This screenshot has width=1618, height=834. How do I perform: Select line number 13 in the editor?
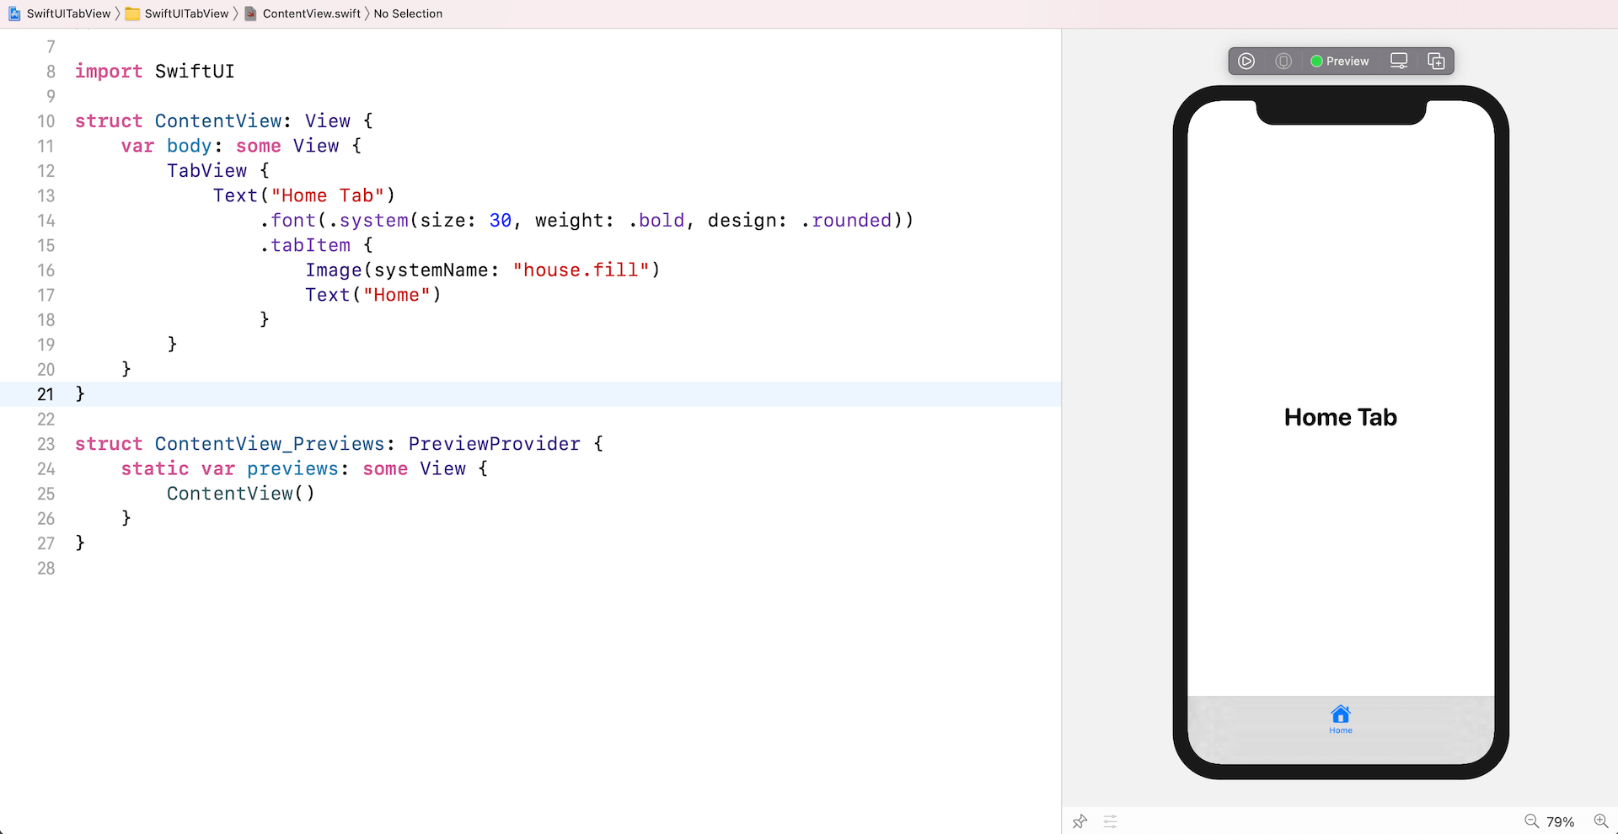click(46, 195)
